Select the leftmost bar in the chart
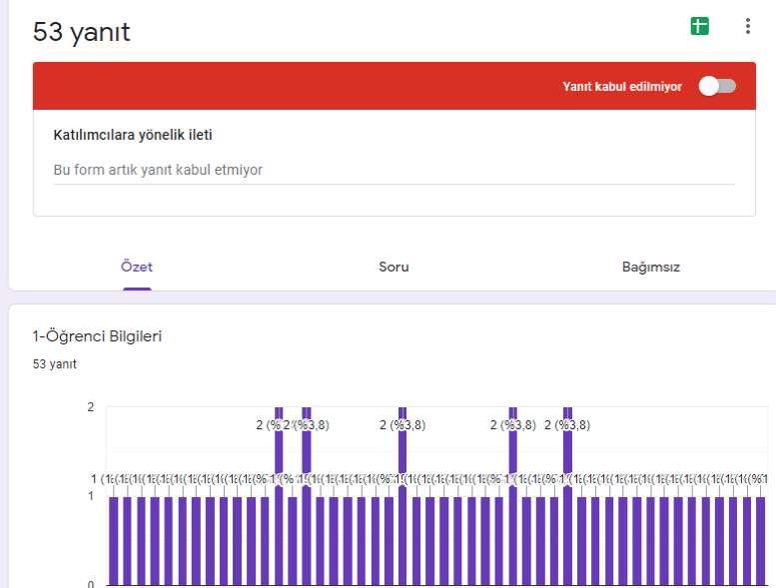This screenshot has width=776, height=588. tap(114, 539)
